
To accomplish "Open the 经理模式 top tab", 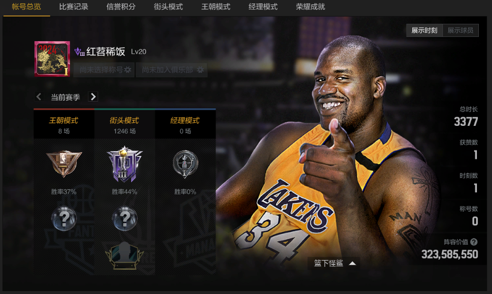I will [x=263, y=7].
